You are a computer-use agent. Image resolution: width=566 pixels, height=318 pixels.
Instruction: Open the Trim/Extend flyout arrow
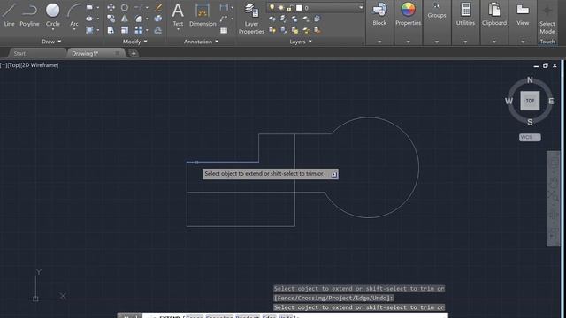tap(147, 7)
